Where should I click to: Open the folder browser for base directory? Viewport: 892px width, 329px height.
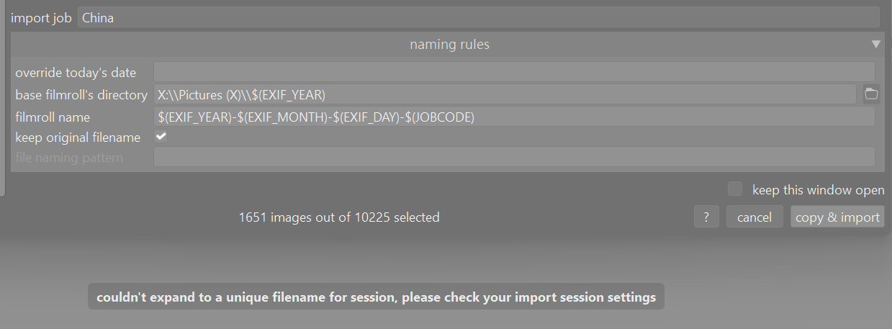tap(871, 94)
